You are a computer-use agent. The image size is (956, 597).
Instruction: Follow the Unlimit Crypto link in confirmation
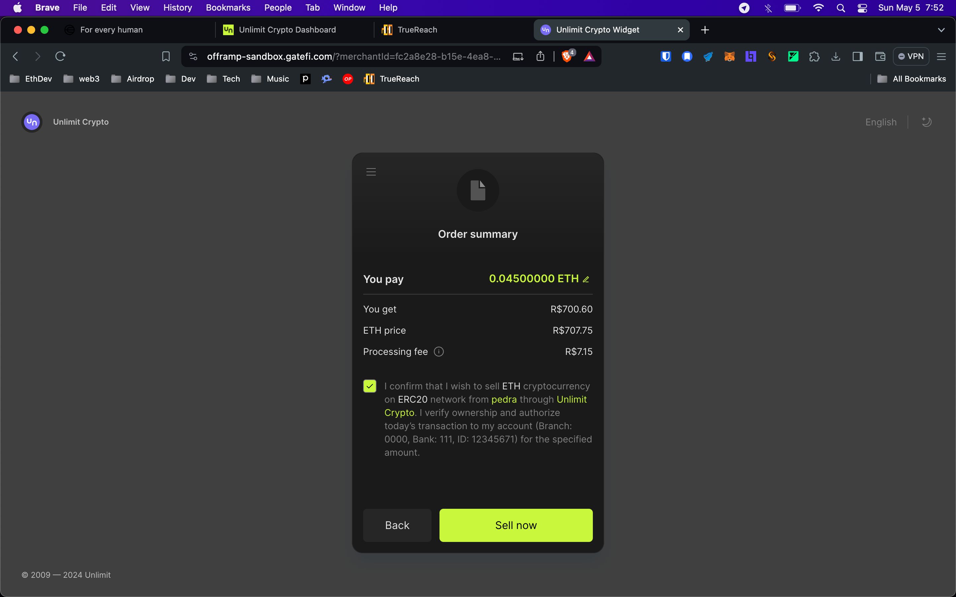coord(571,400)
